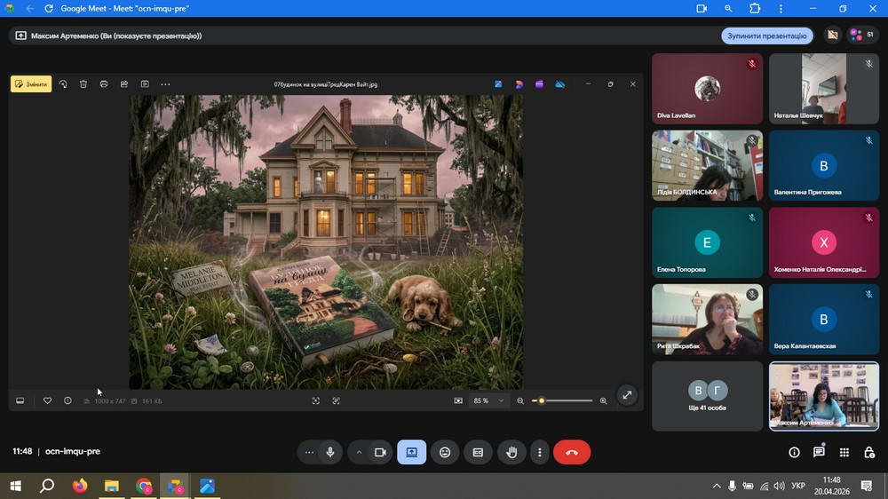Toggle closed captions button
The width and height of the screenshot is (888, 499).
(x=478, y=452)
